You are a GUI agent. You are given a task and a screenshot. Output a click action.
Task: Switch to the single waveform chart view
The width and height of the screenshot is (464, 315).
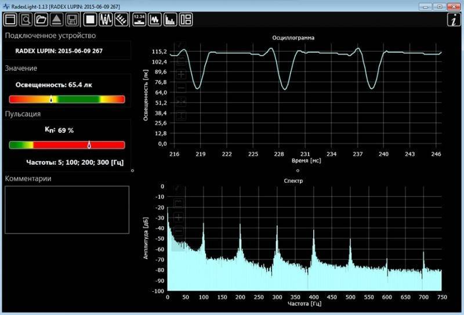pyautogui.click(x=155, y=20)
